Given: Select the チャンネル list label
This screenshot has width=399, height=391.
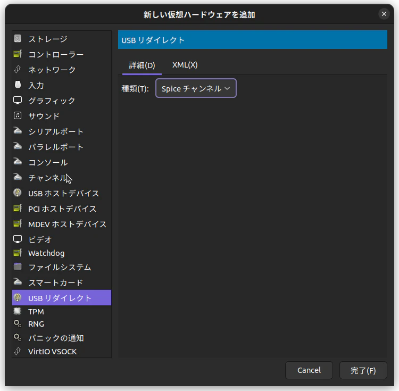Looking at the screenshot, I should (x=47, y=178).
